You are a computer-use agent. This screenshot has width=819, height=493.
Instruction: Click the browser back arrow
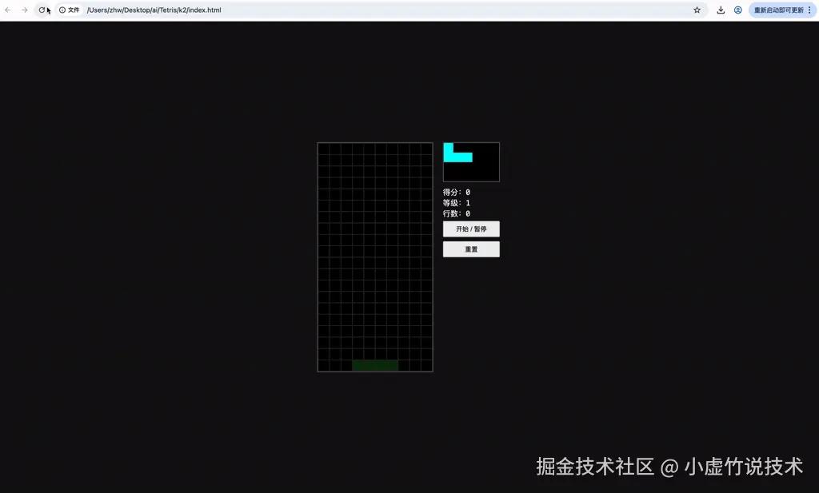click(9, 10)
